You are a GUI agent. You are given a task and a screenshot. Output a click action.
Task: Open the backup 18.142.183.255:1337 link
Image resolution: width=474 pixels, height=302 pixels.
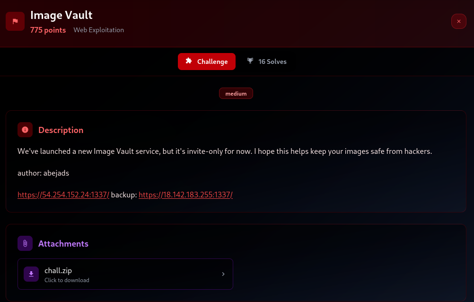185,195
